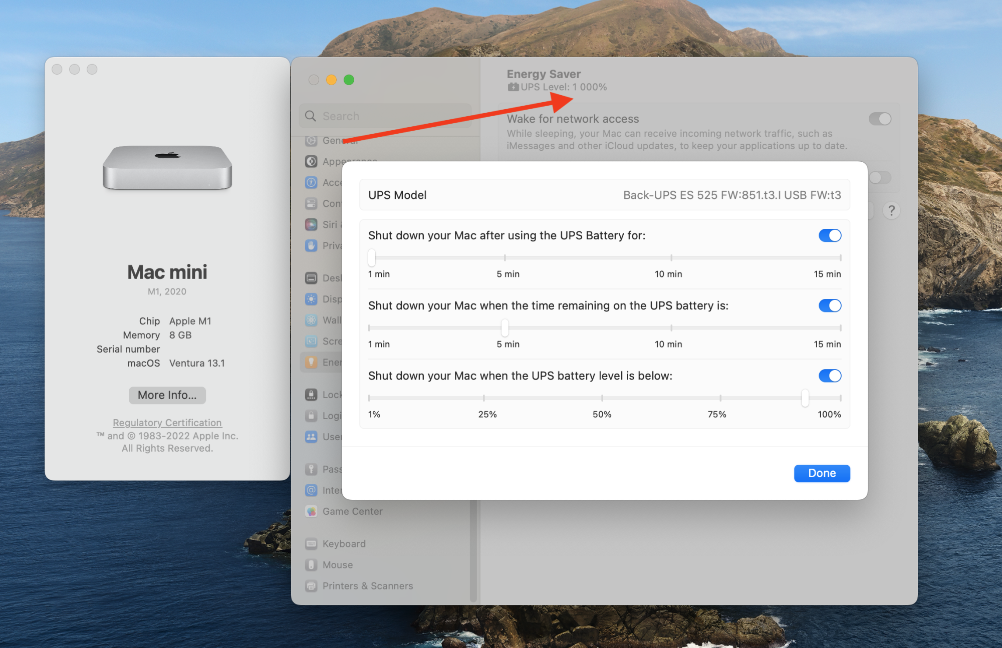Set the UPS battery usage time slider handle
The height and width of the screenshot is (648, 1002).
tap(372, 257)
